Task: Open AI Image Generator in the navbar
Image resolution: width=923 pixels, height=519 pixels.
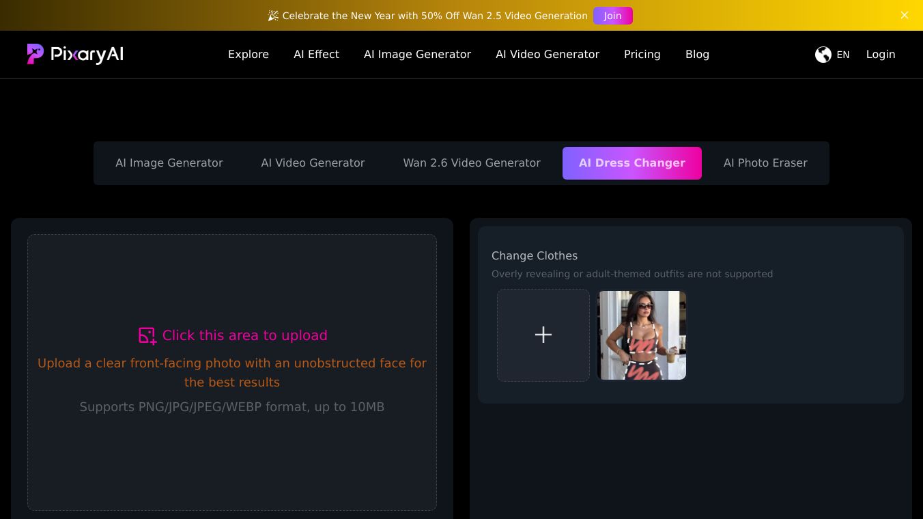Action: [417, 55]
